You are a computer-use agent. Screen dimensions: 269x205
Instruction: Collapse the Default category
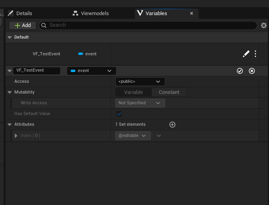tap(10, 37)
